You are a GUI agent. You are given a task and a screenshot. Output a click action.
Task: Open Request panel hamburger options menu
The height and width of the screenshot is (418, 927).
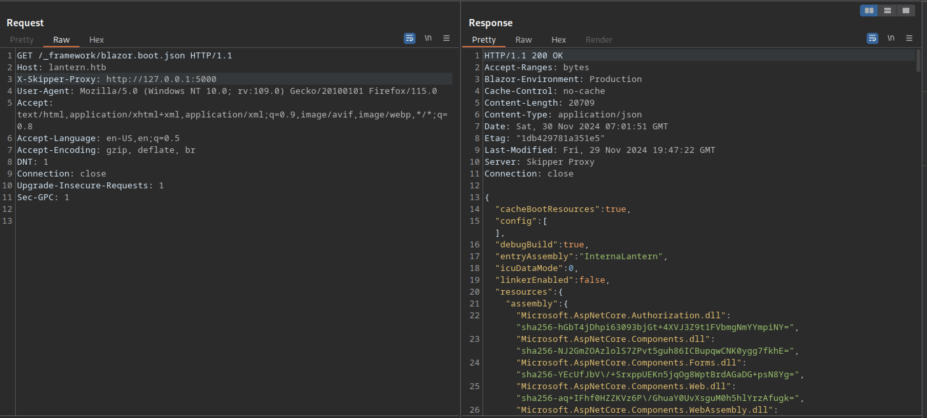[446, 38]
